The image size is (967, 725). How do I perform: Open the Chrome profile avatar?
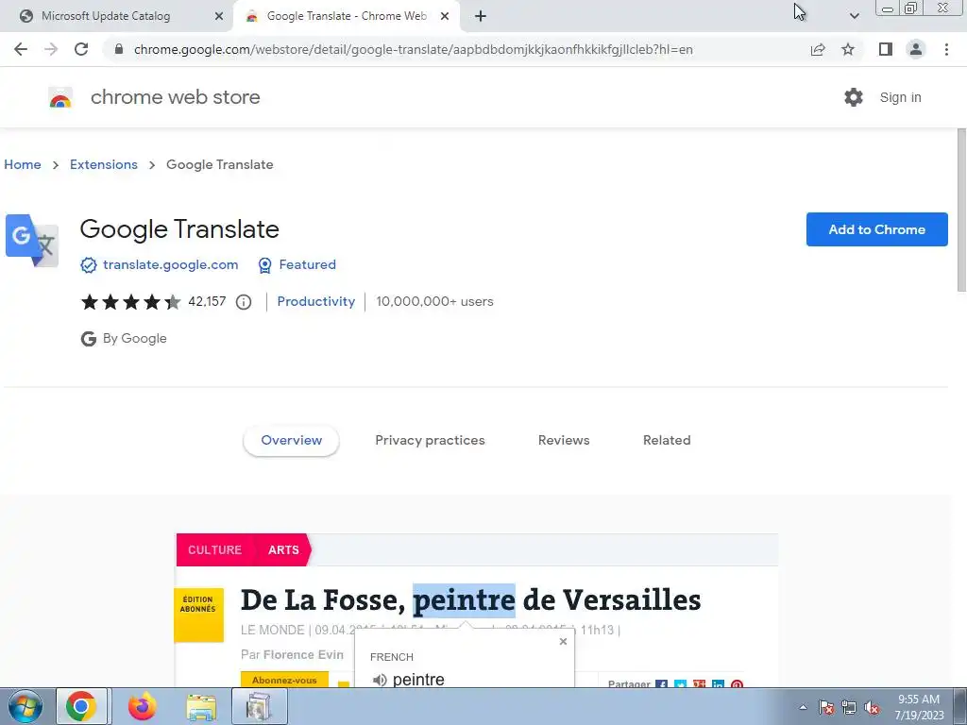coord(916,49)
